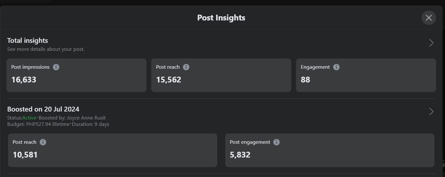Close the Post Insights dialog

pos(429,18)
